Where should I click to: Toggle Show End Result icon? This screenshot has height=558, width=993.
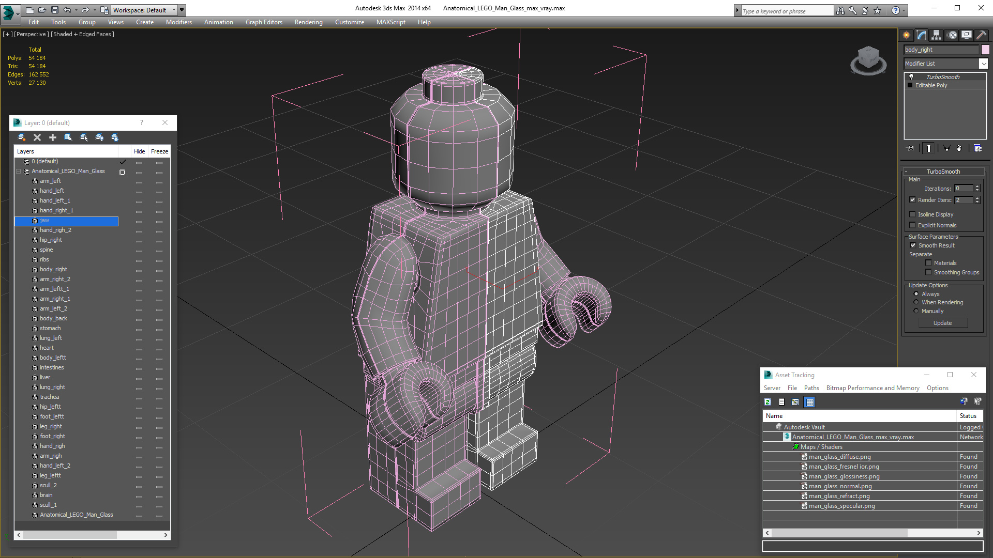(929, 148)
